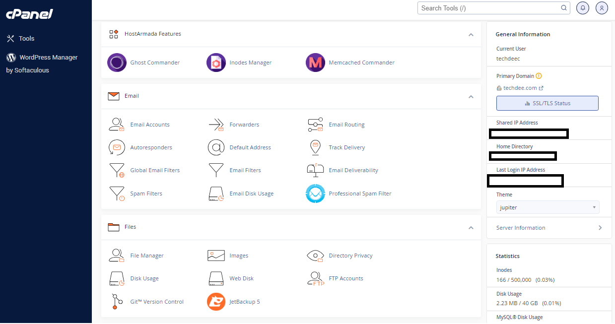The image size is (615, 324).
Task: Click the Memcached Commander link text
Action: (x=362, y=63)
